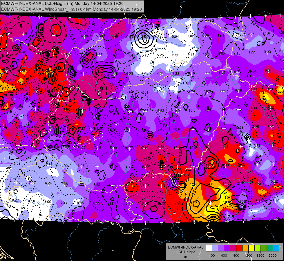Click the 5.25 grid value

(160, 55)
